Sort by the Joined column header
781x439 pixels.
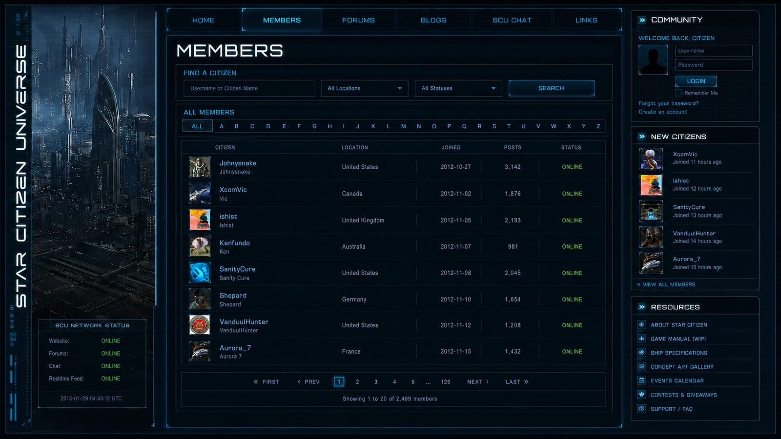pos(451,147)
